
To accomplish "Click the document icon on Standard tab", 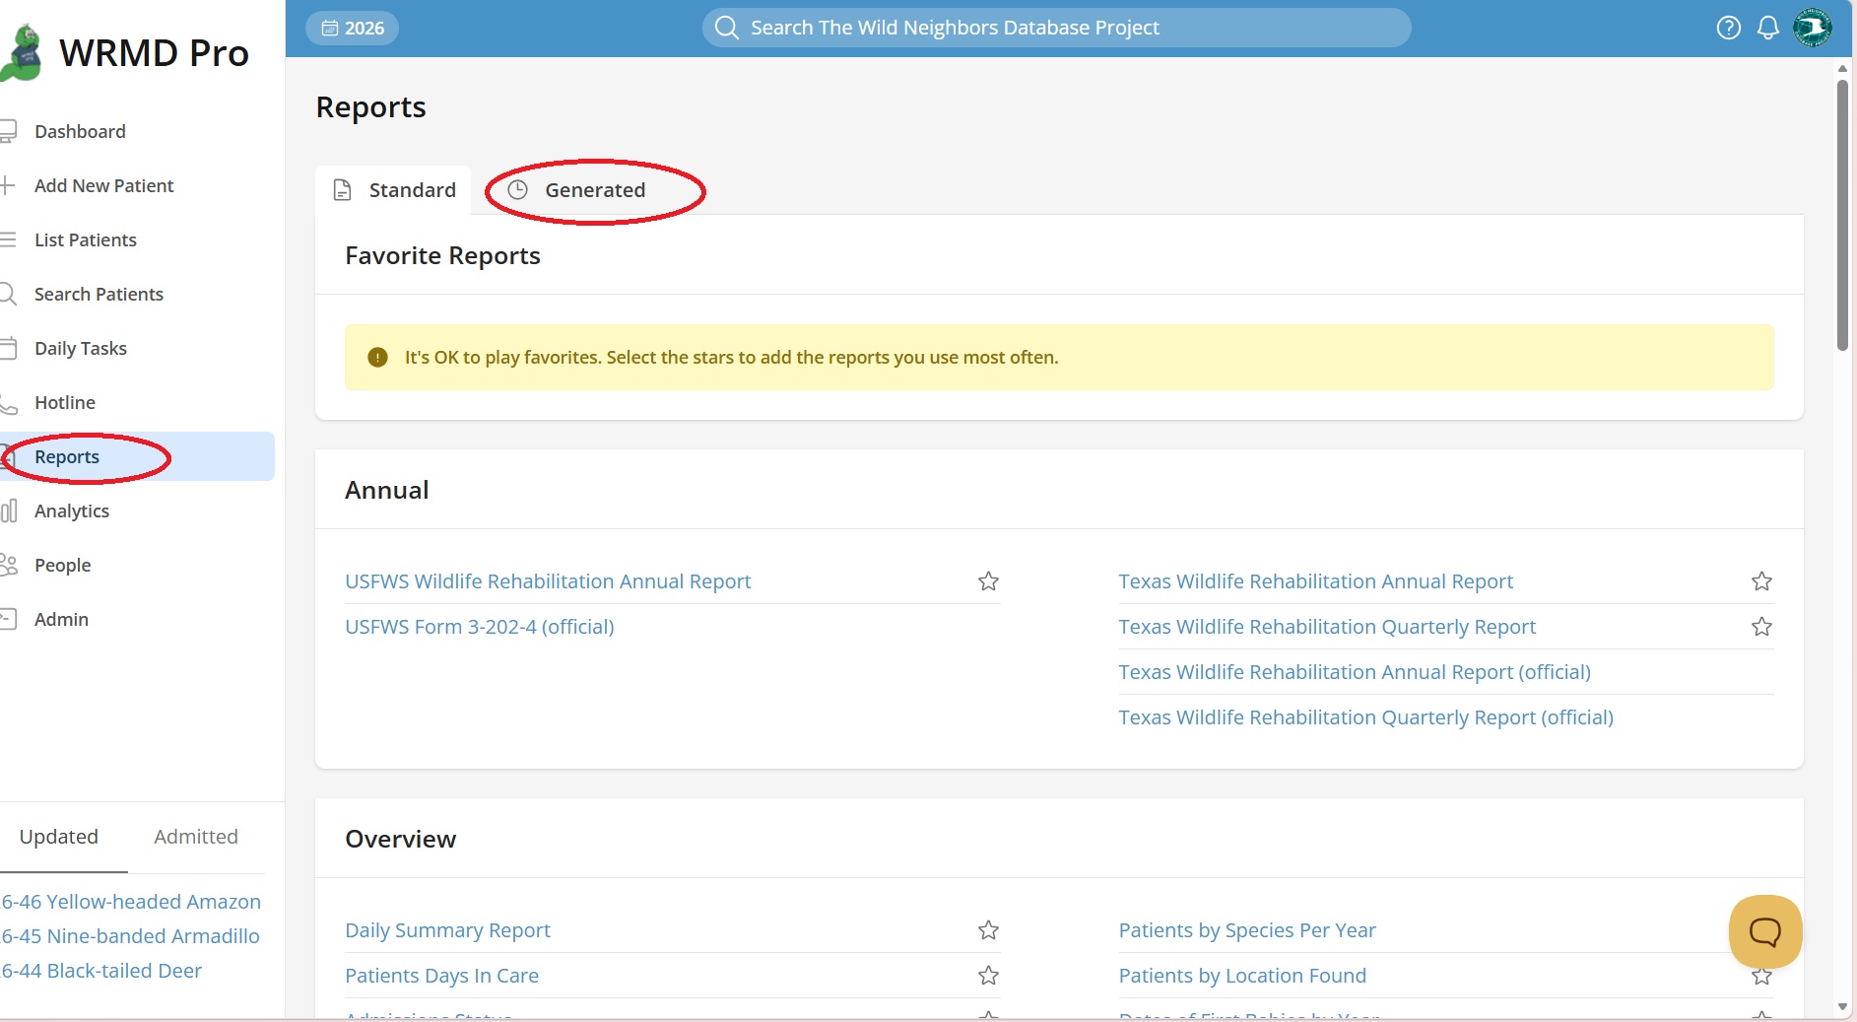I will (x=343, y=190).
